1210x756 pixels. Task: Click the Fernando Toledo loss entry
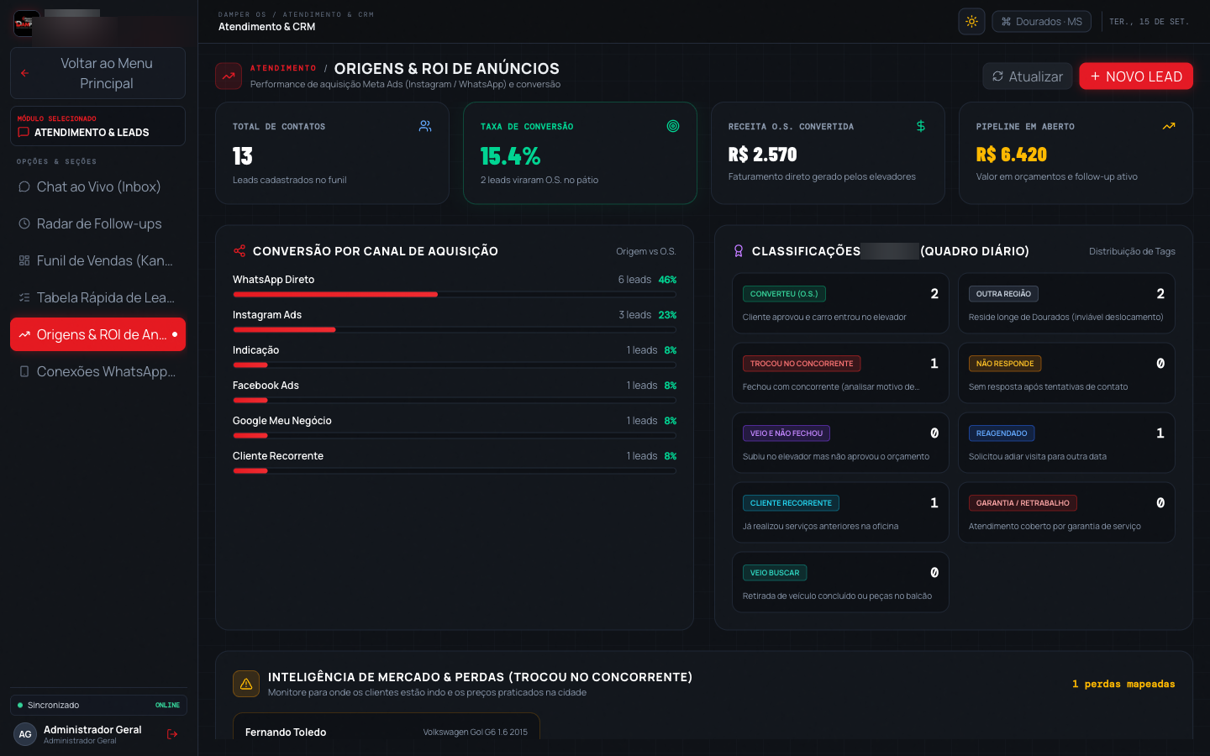[x=387, y=727]
